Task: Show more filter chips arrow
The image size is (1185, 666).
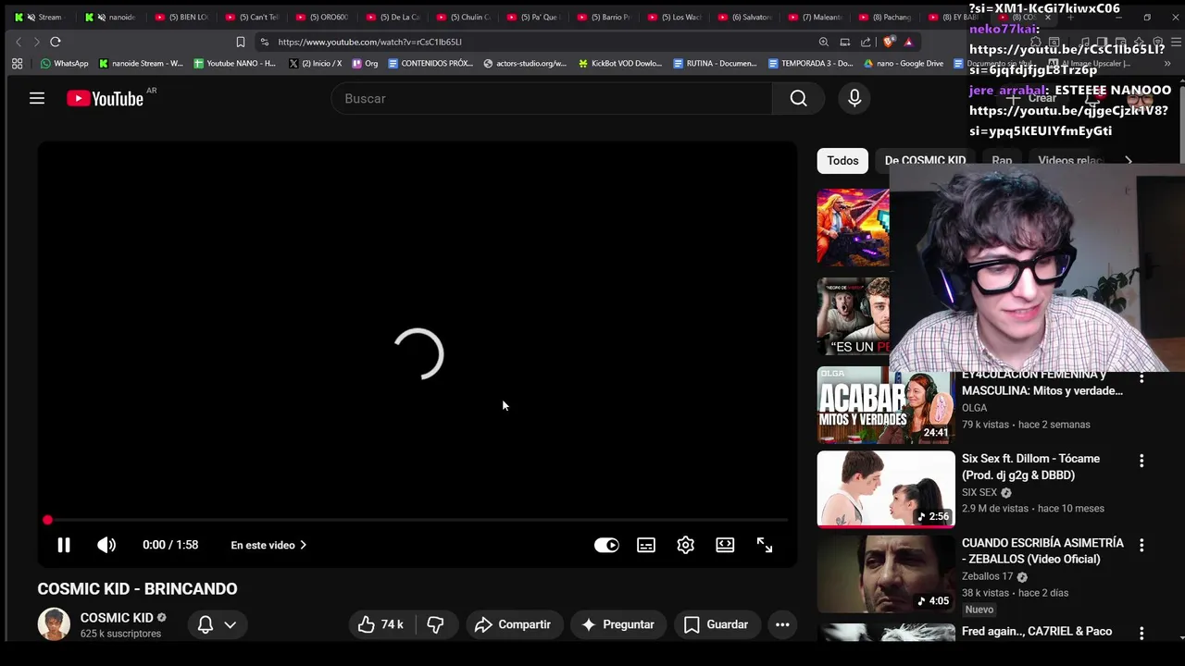Action: pos(1128,160)
